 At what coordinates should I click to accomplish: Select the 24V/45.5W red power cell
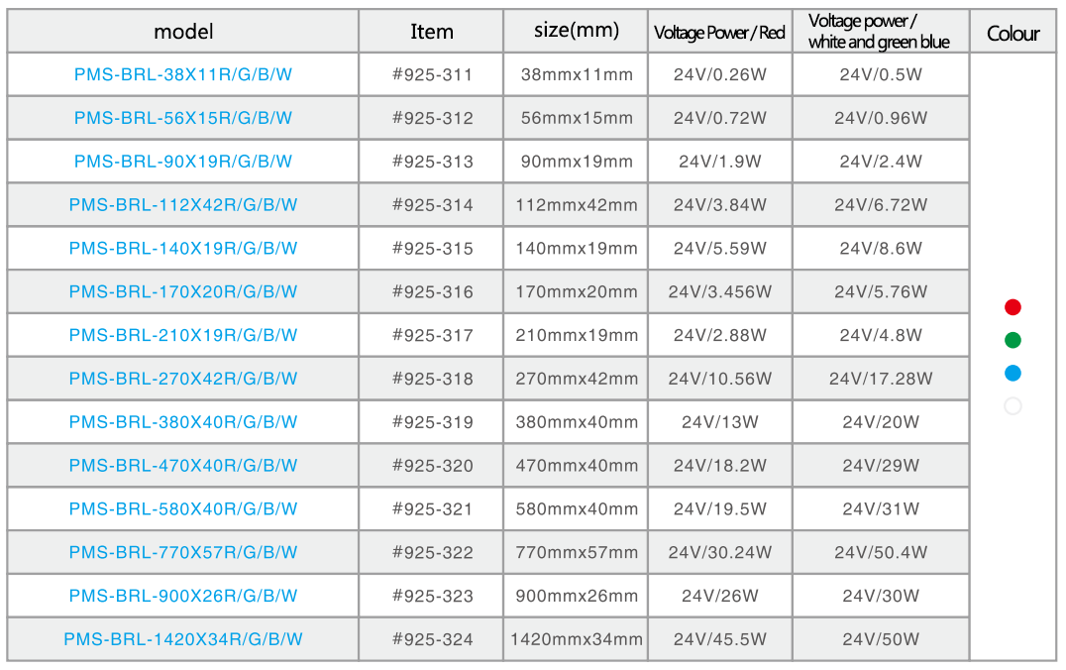pos(719,638)
